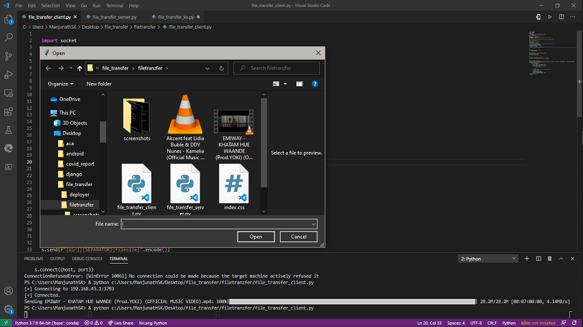583x327 pixels.
Task: Click the chevron between file_transfer and filetranzfer
Action: tap(133, 68)
